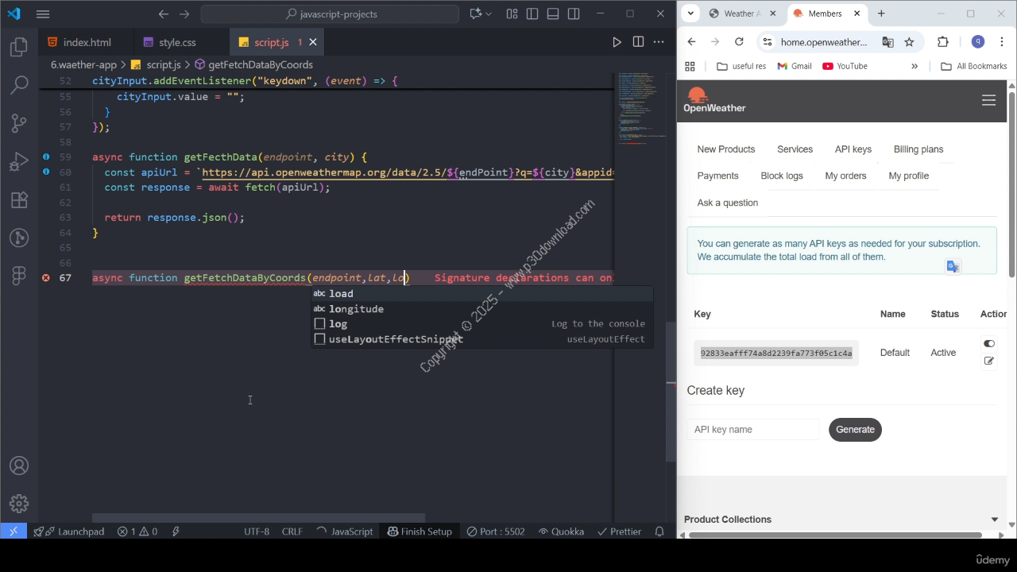1017x572 pixels.
Task: Switch to the style.css tab
Action: click(x=176, y=42)
